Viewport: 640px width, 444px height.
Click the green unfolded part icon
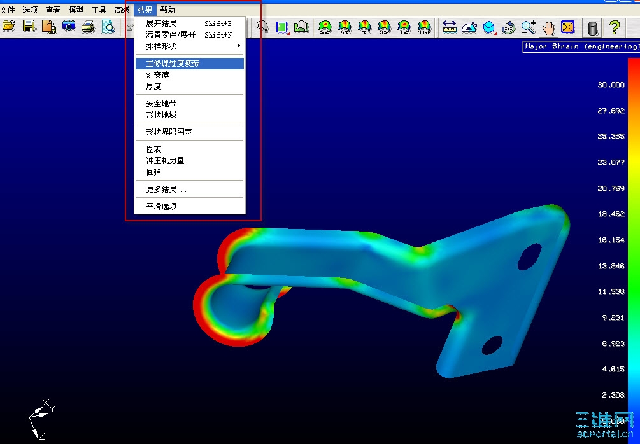pos(301,27)
